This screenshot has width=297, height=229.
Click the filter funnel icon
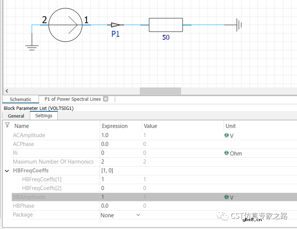coord(8,125)
